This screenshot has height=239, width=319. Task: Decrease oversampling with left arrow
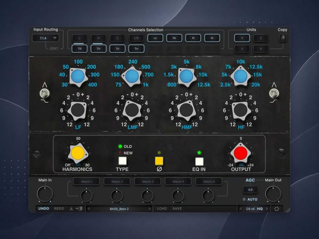click(241, 209)
